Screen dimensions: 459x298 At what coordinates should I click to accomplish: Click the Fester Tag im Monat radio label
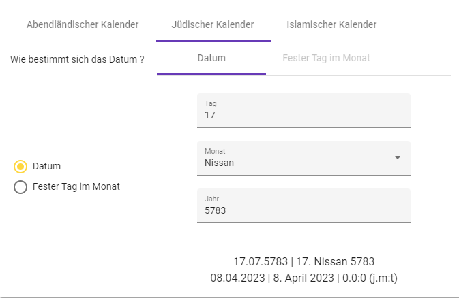pyautogui.click(x=76, y=186)
